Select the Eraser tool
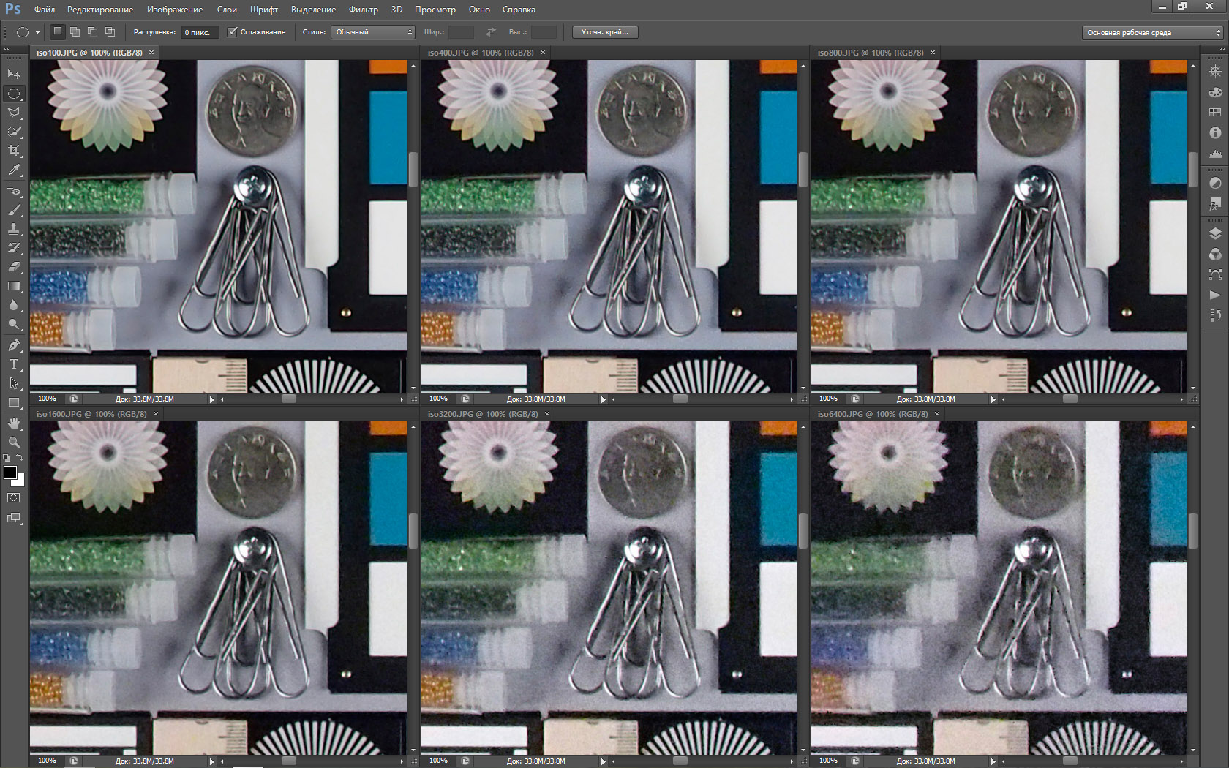1229x768 pixels. pos(14,267)
